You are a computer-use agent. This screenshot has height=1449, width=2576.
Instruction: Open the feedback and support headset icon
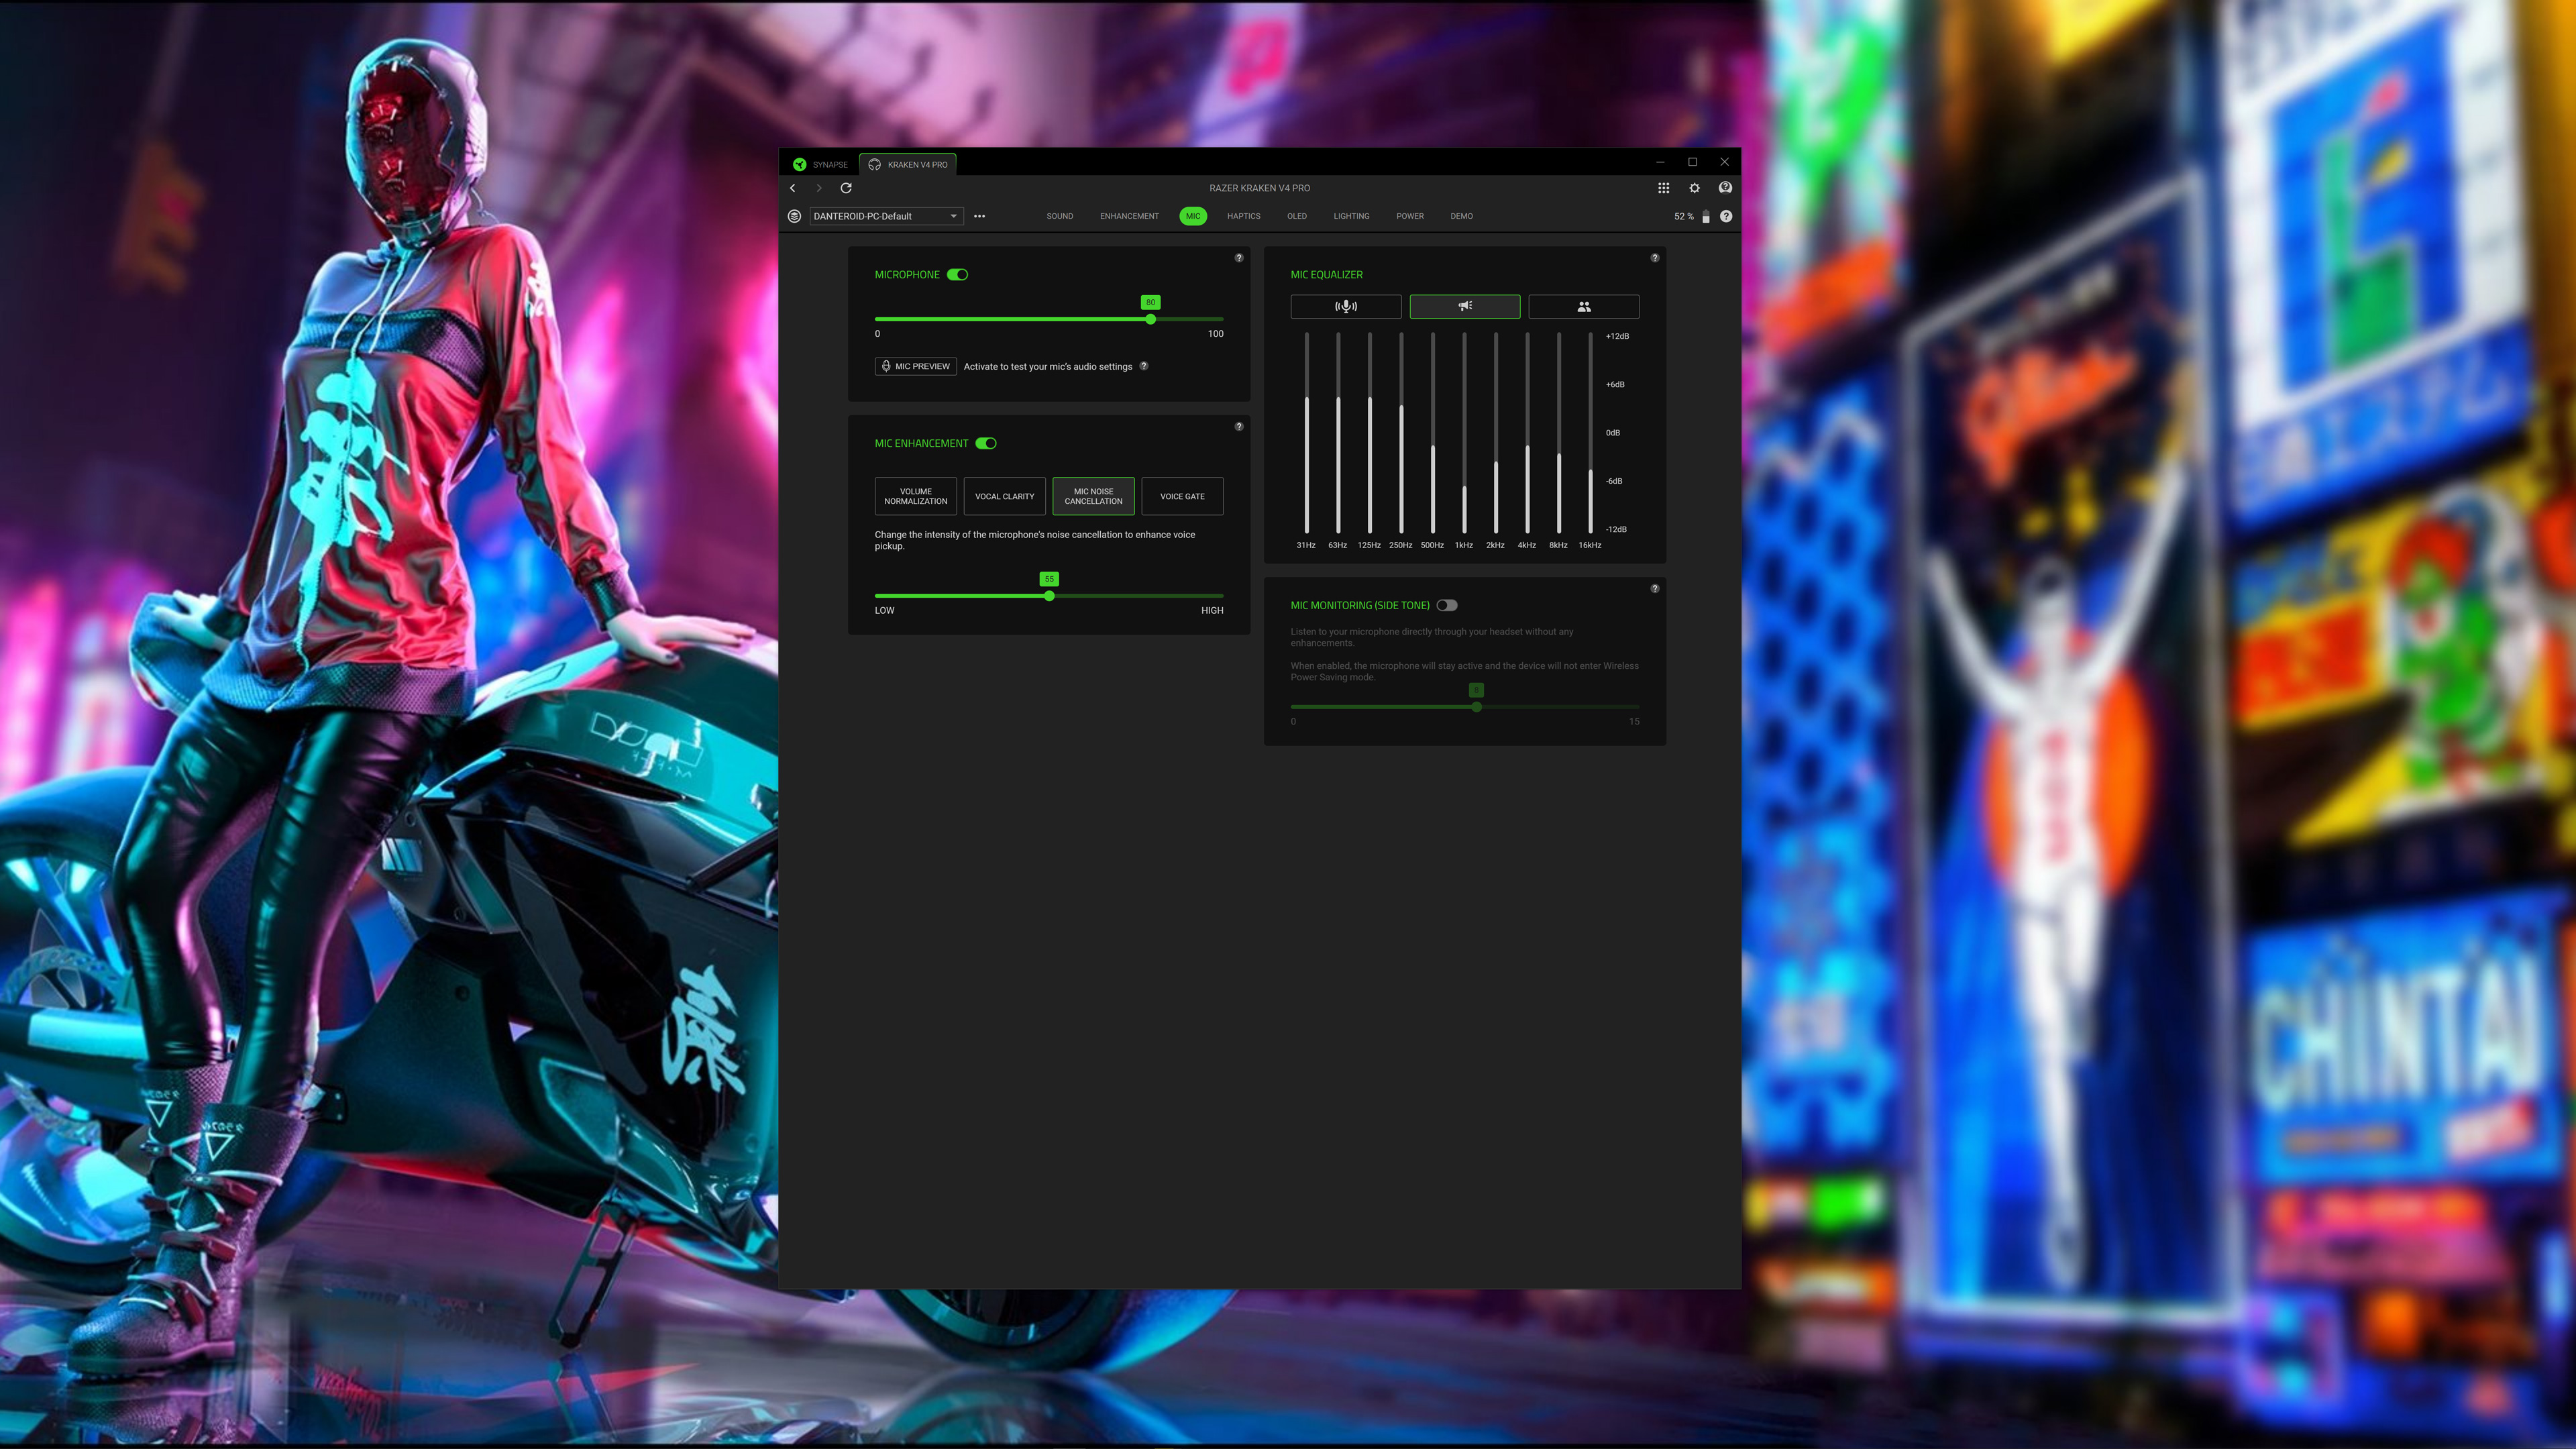point(1725,188)
